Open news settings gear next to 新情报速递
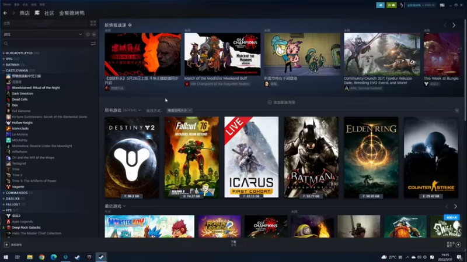The image size is (467, 262). (x=130, y=25)
